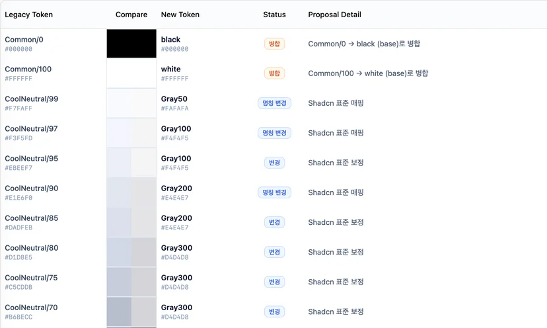
Task: Click the Proposal Detail column header
Action: [x=334, y=15]
